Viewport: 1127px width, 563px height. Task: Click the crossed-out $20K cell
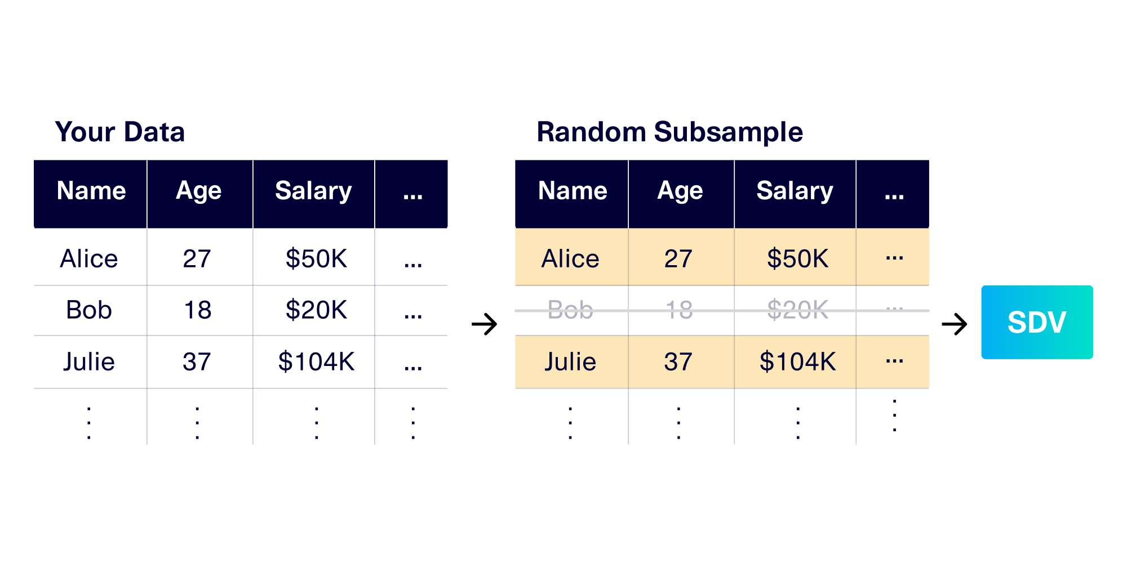point(797,310)
